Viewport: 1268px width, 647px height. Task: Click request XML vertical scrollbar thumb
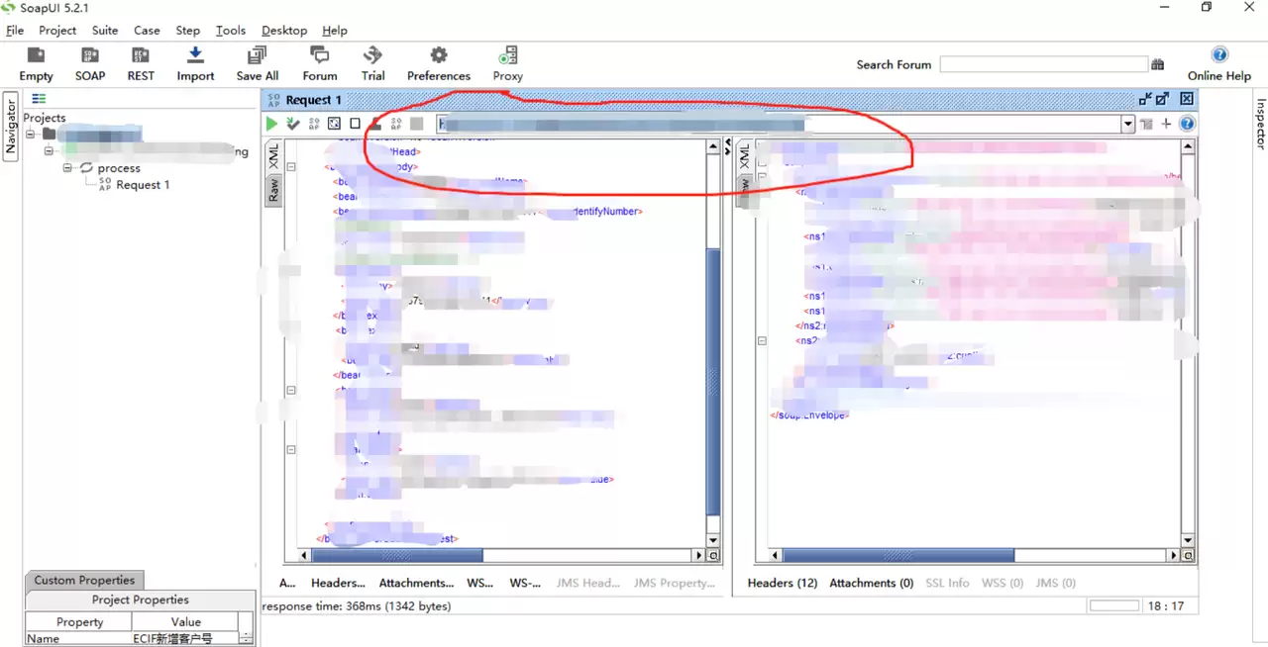(x=713, y=381)
